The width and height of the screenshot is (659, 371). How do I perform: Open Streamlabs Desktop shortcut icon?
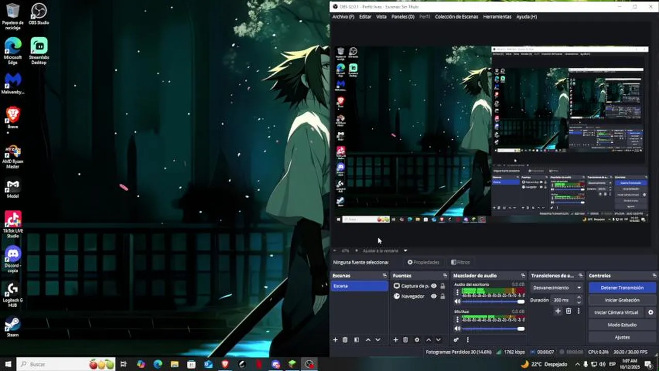pyautogui.click(x=39, y=50)
